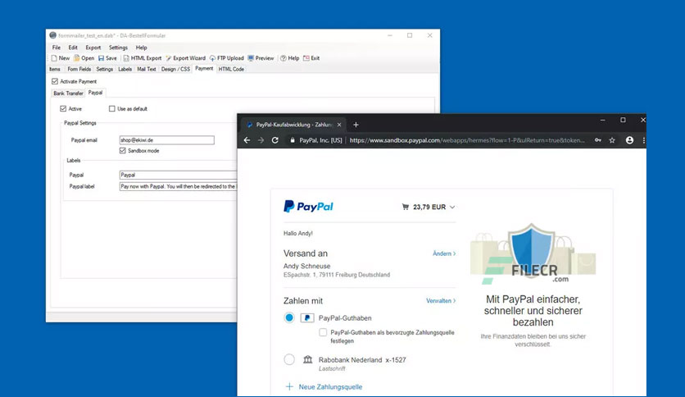Click the New toolbar icon in DA-BestellFormular

click(54, 58)
